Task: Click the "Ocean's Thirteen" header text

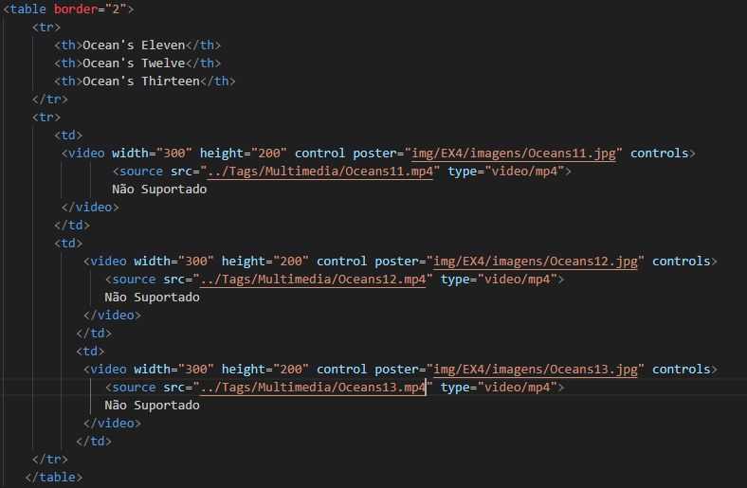Action: click(x=140, y=81)
